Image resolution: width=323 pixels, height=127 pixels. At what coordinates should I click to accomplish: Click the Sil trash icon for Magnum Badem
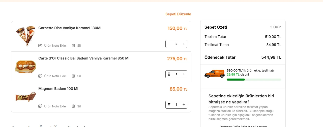(73, 106)
